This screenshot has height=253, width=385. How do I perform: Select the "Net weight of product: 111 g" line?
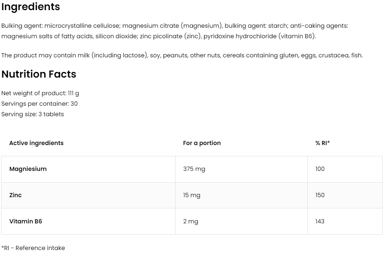point(40,93)
